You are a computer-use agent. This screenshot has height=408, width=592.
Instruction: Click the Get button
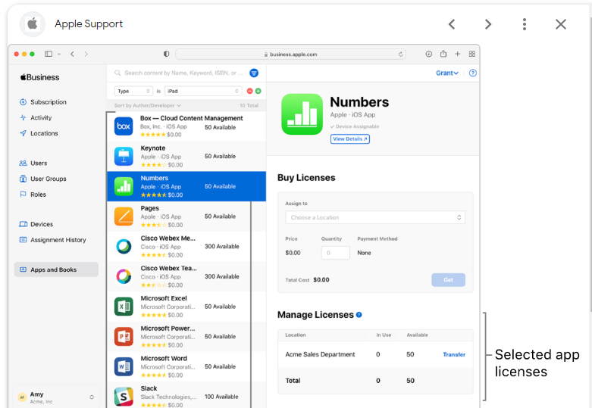click(448, 280)
